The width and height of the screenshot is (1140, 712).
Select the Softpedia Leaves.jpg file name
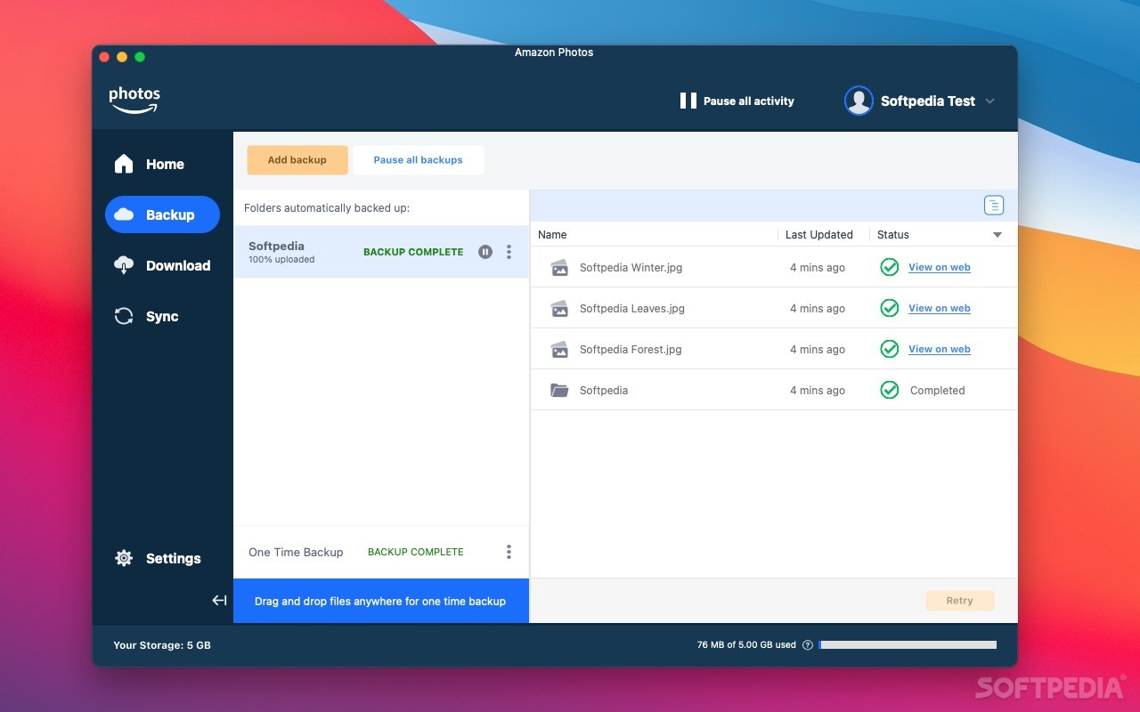pos(632,309)
